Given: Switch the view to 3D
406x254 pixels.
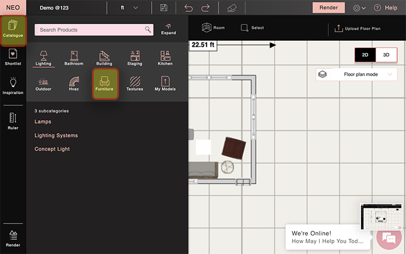Looking at the screenshot, I should coord(386,55).
